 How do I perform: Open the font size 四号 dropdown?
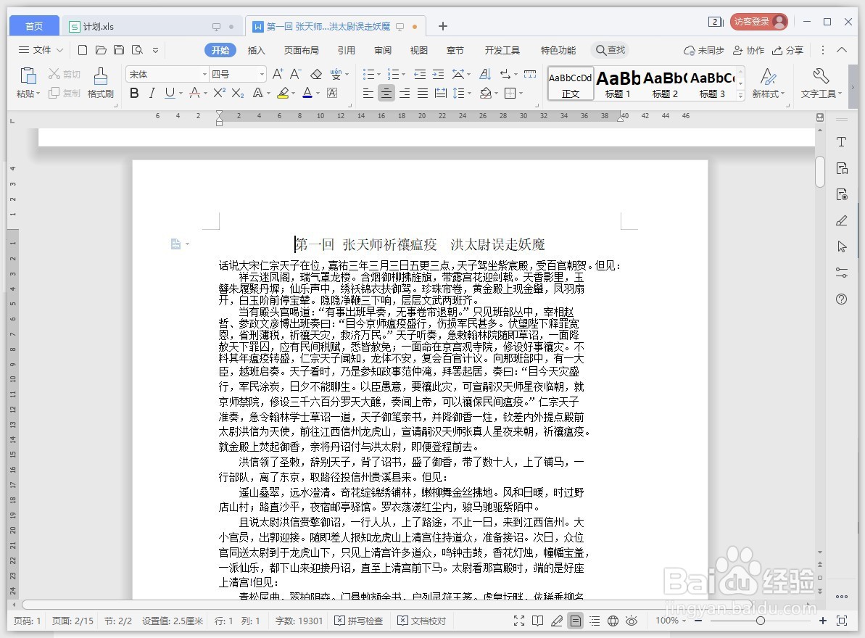pos(262,75)
